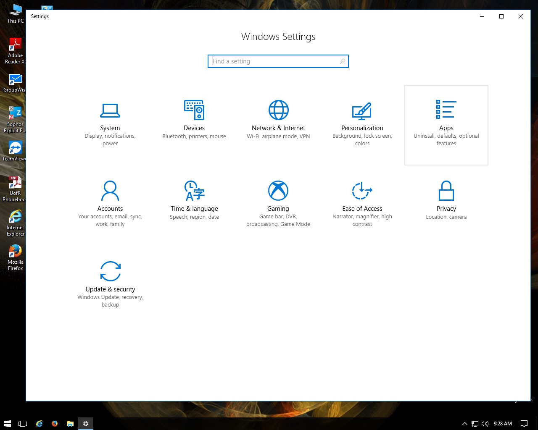Image resolution: width=538 pixels, height=430 pixels.
Task: Click the Network & Internet label
Action: (x=278, y=128)
